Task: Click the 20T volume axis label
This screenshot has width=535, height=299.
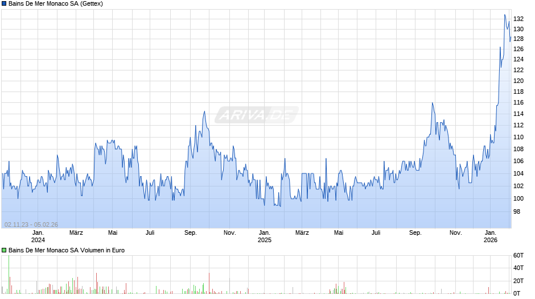Action: [x=518, y=281]
